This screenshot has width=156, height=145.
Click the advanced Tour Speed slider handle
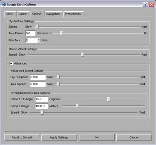[x=58, y=84]
